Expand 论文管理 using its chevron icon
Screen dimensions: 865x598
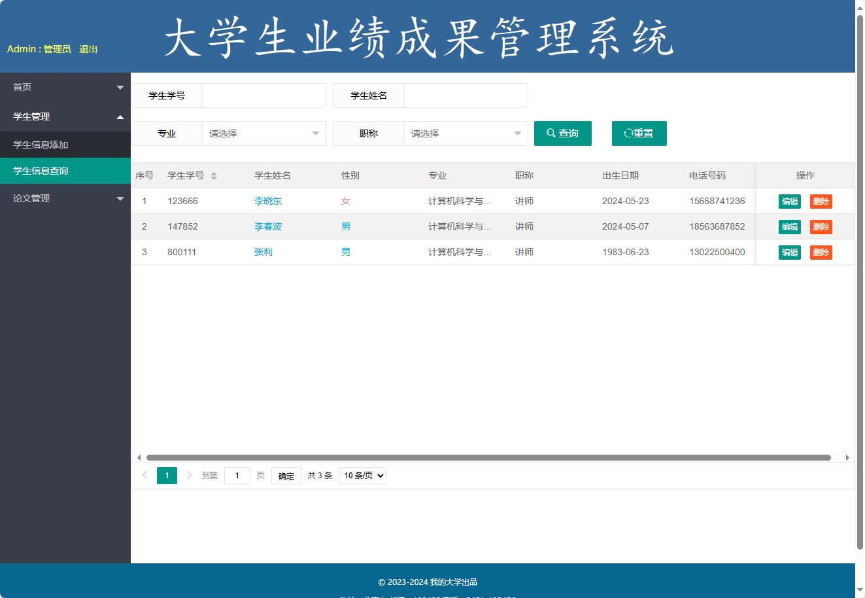(120, 198)
